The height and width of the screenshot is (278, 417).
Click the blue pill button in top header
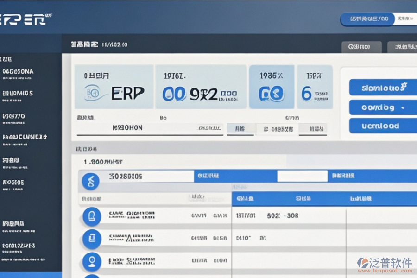click(x=368, y=19)
